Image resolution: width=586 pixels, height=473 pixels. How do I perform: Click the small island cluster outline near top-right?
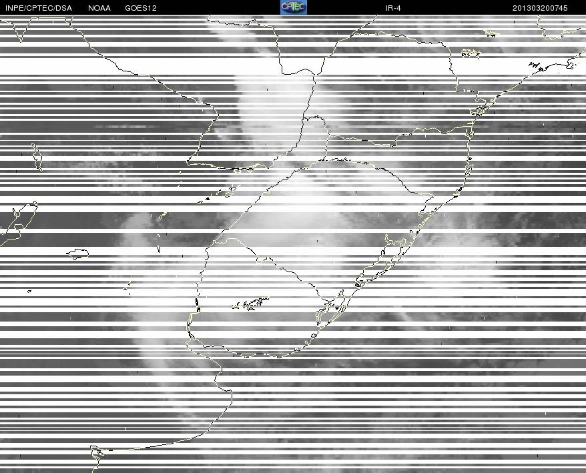pyautogui.click(x=471, y=53)
